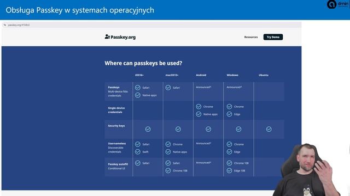Click Announced* in Passkey autofill row under Android
The height and width of the screenshot is (196, 350).
coord(203,163)
